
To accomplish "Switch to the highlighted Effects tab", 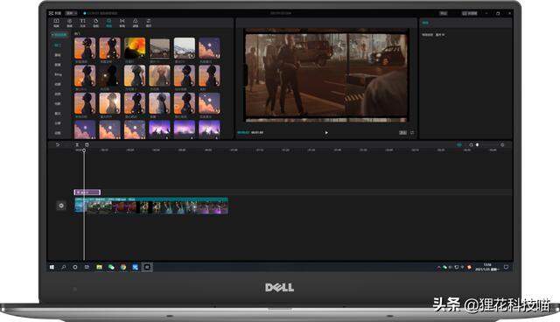I will [108, 23].
